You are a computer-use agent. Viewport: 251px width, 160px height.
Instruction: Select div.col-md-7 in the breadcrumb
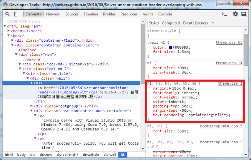point(67,155)
